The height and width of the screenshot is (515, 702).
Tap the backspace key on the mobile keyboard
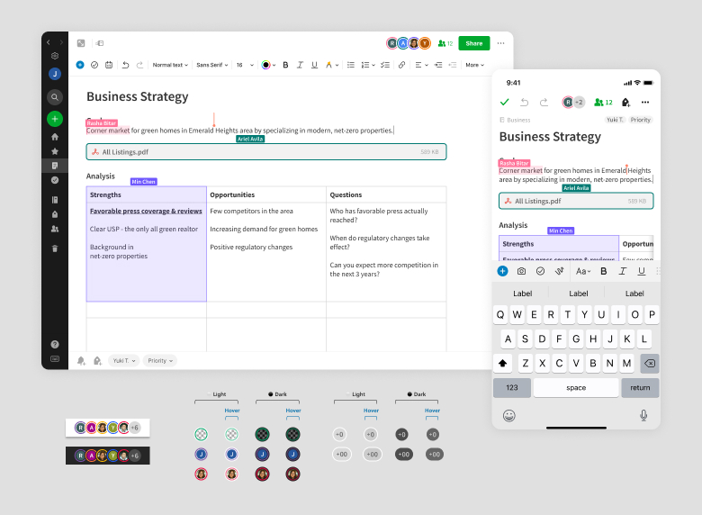pos(649,363)
